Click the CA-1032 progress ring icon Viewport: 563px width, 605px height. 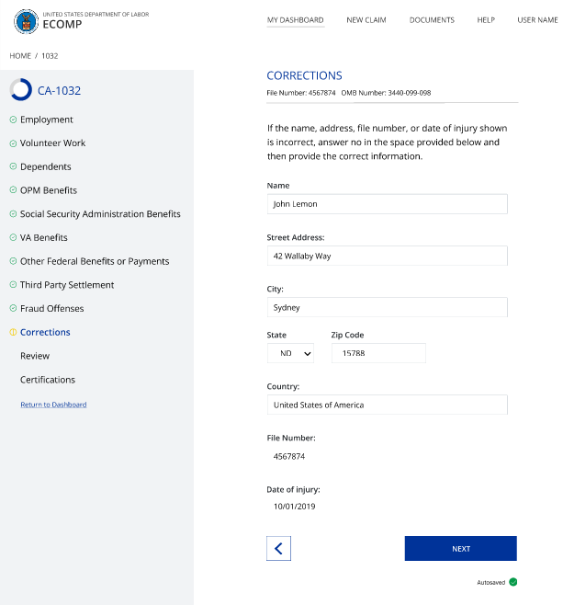pyautogui.click(x=20, y=90)
